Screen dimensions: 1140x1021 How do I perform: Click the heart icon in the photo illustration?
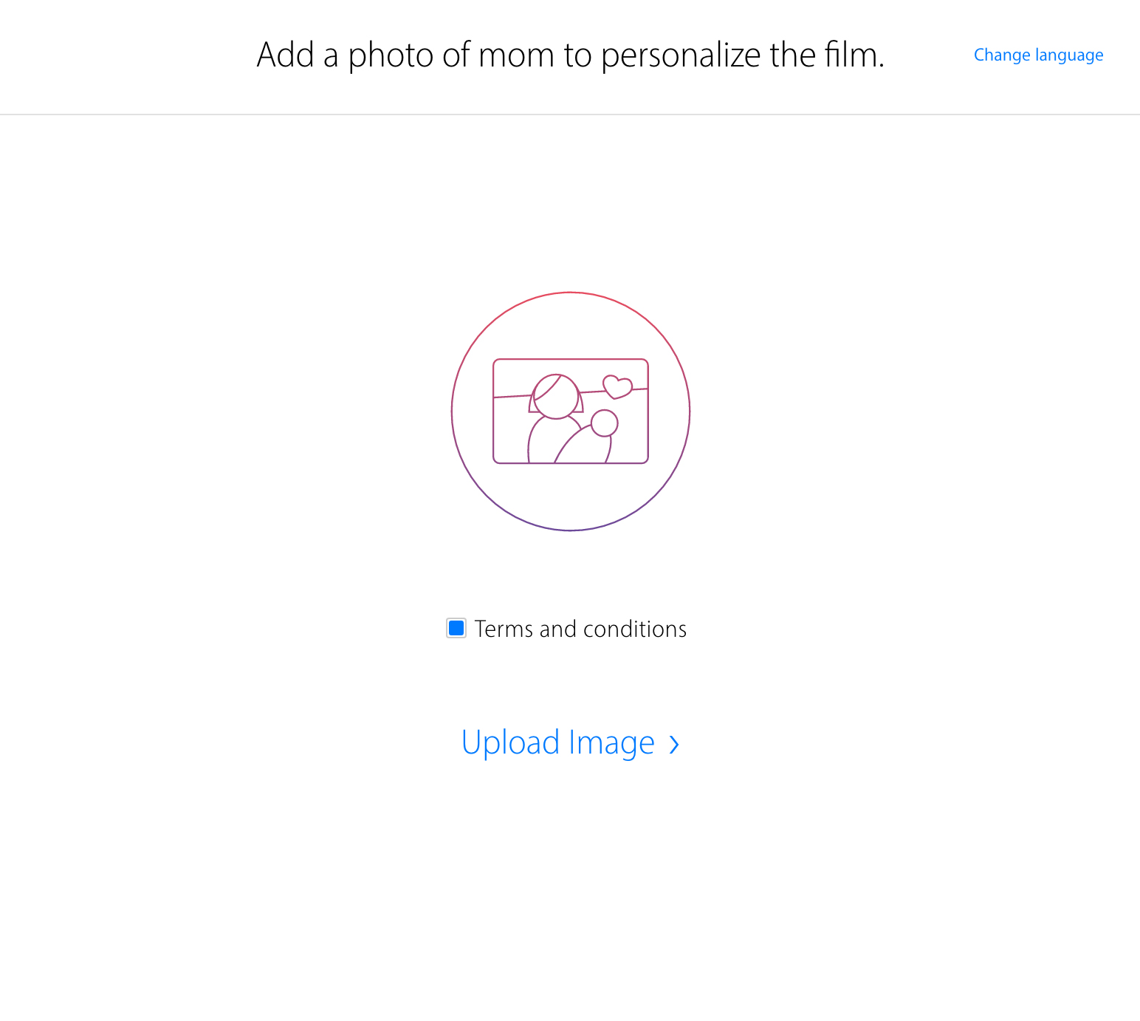coord(617,386)
